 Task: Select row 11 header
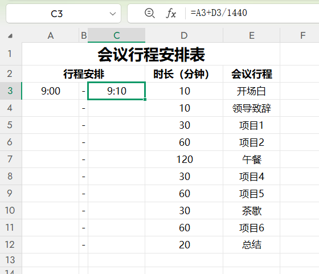[x=11, y=227]
